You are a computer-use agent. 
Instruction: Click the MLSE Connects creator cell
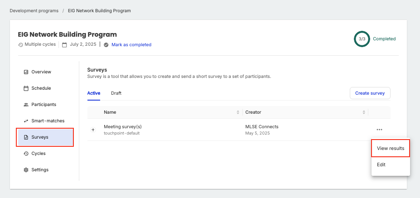coord(262,127)
